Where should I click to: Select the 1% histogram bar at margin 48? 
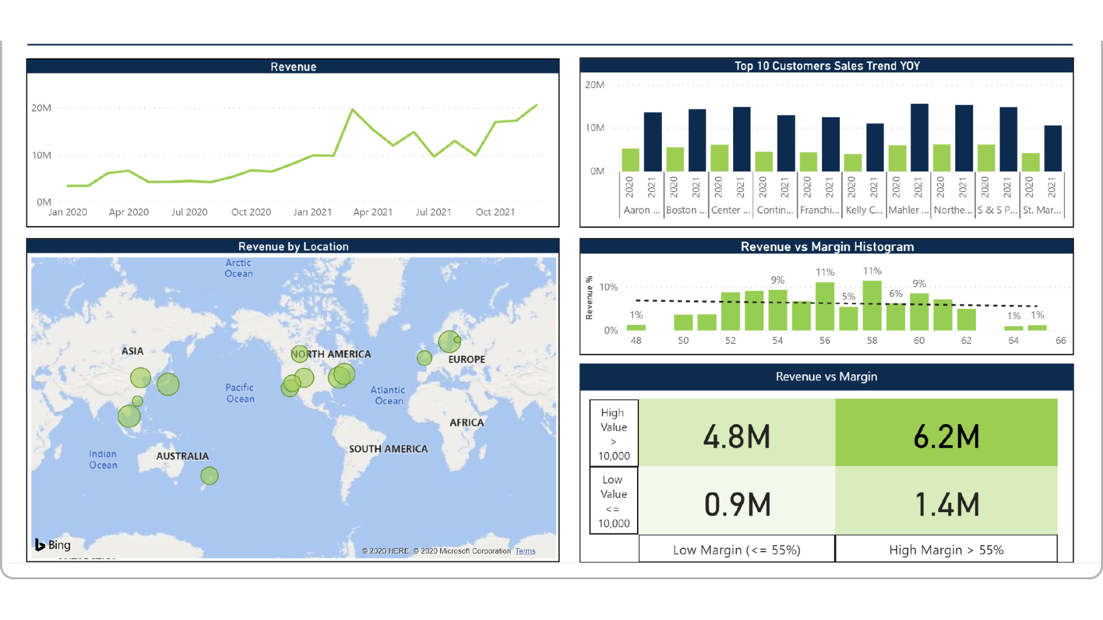636,328
